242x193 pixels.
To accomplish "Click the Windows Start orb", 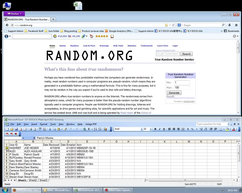I will [4, 190].
